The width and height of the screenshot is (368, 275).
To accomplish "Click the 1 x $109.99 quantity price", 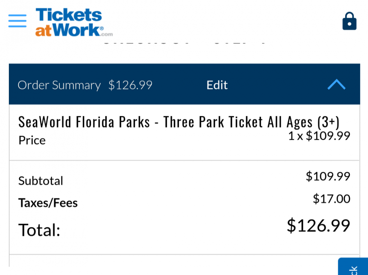I will 319,136.
